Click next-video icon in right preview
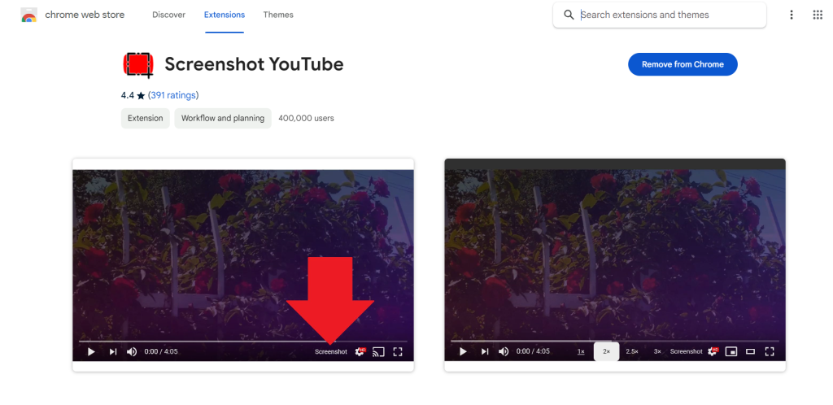Viewport: 833px width, 405px height. (x=485, y=351)
